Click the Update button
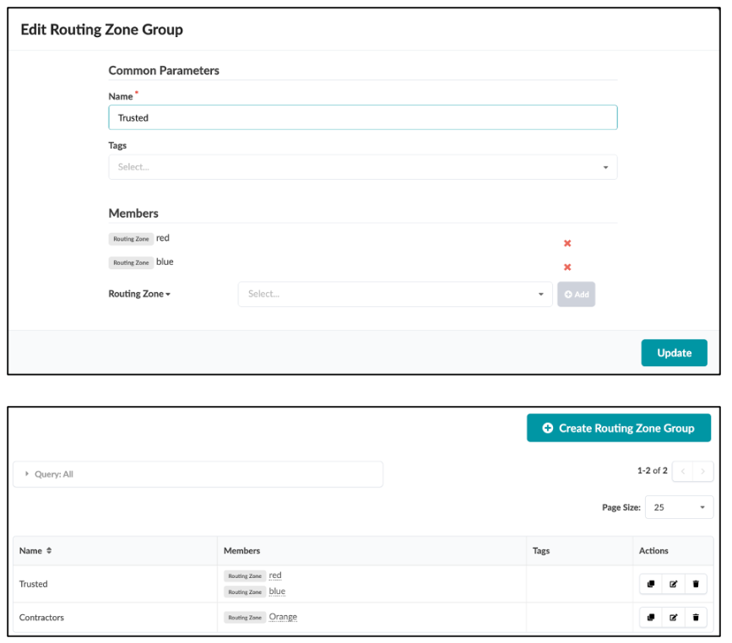The image size is (732, 643). click(x=674, y=353)
